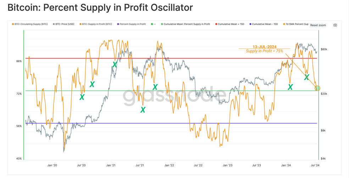Hide the Cumulative Mean + 1SD series
This screenshot has width=349, height=178.
tap(229, 24)
